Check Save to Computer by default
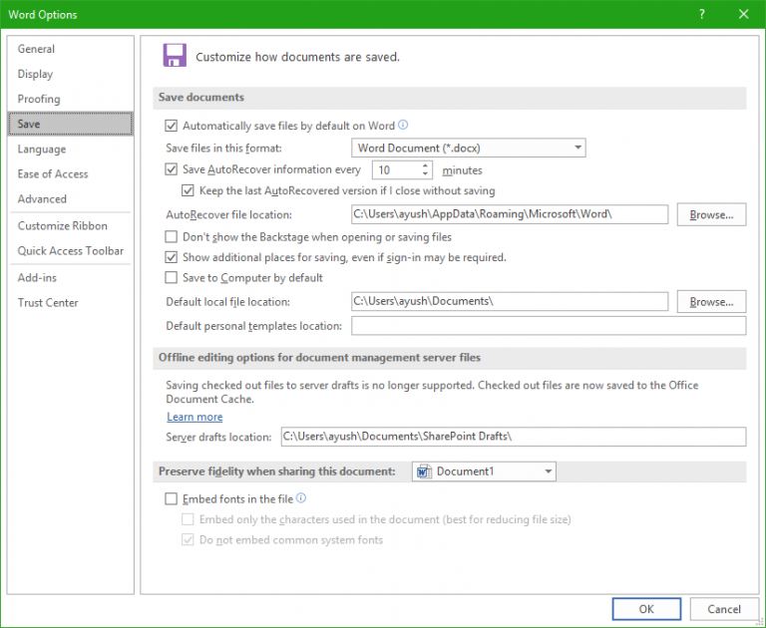Screen dimensions: 766x628 pos(172,278)
